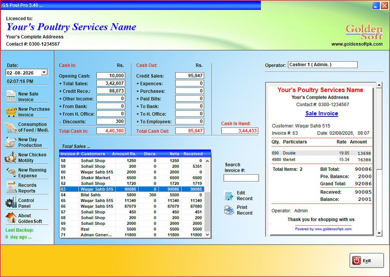Click the Cash In Hand field 3,44,433
Viewport: 390px width, 277px height.
(240, 131)
